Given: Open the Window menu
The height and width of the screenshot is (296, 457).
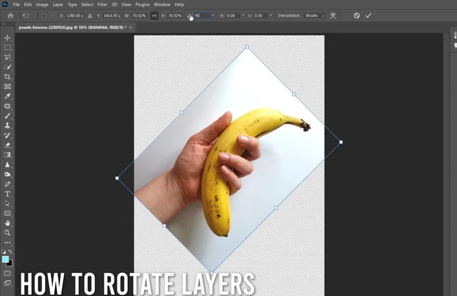Looking at the screenshot, I should (162, 5).
